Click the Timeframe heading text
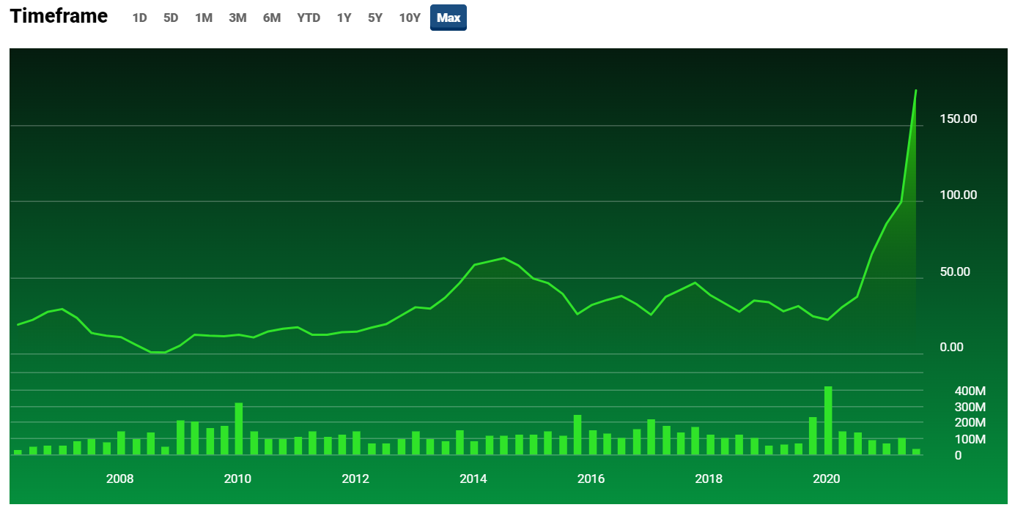The width and height of the screenshot is (1015, 521). point(59,16)
